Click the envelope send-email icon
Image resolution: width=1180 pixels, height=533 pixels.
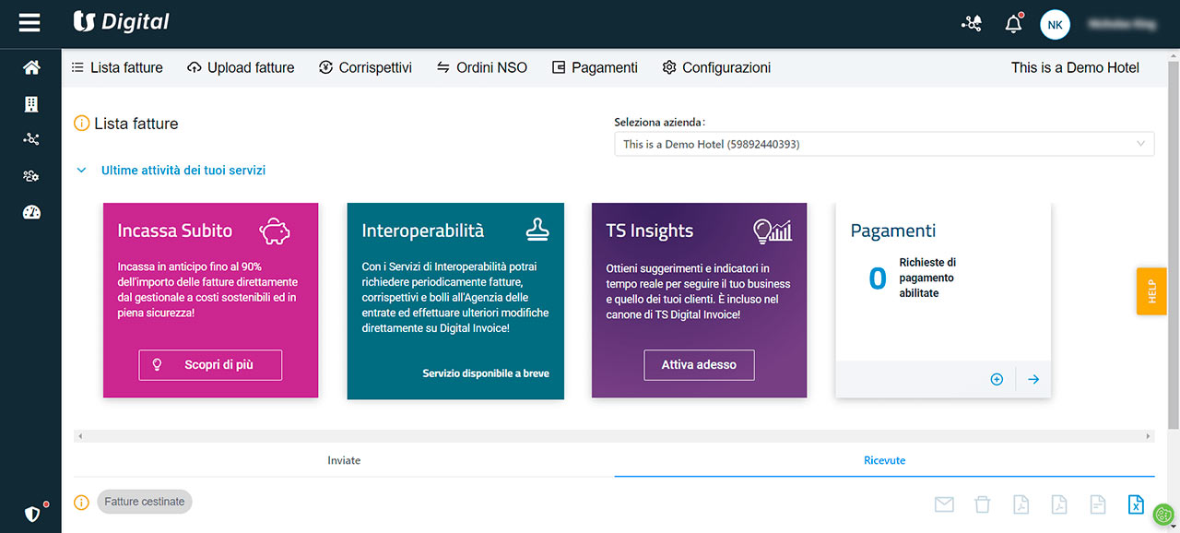tap(944, 504)
